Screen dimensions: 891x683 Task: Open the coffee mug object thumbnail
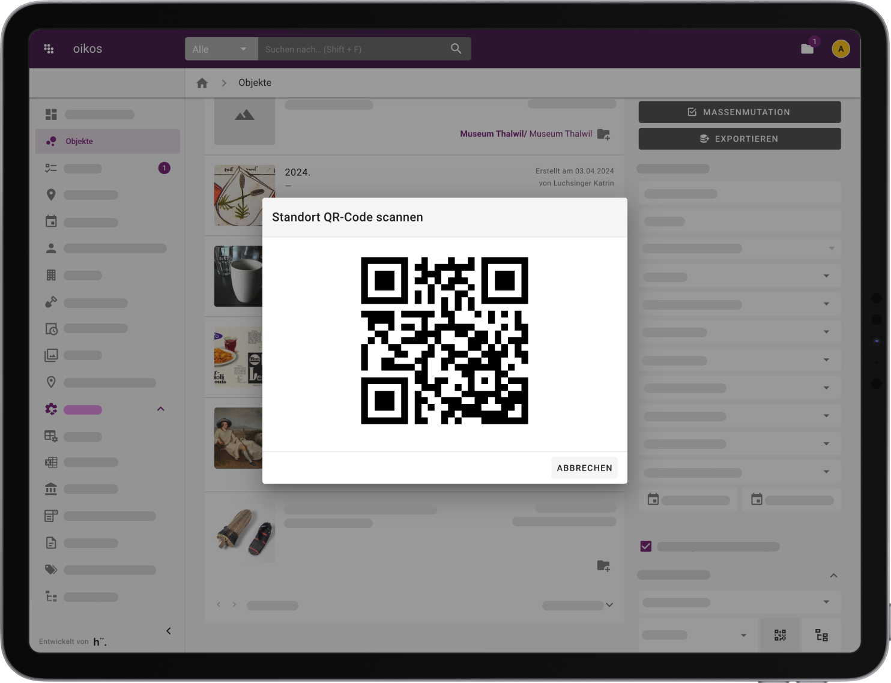(x=238, y=276)
